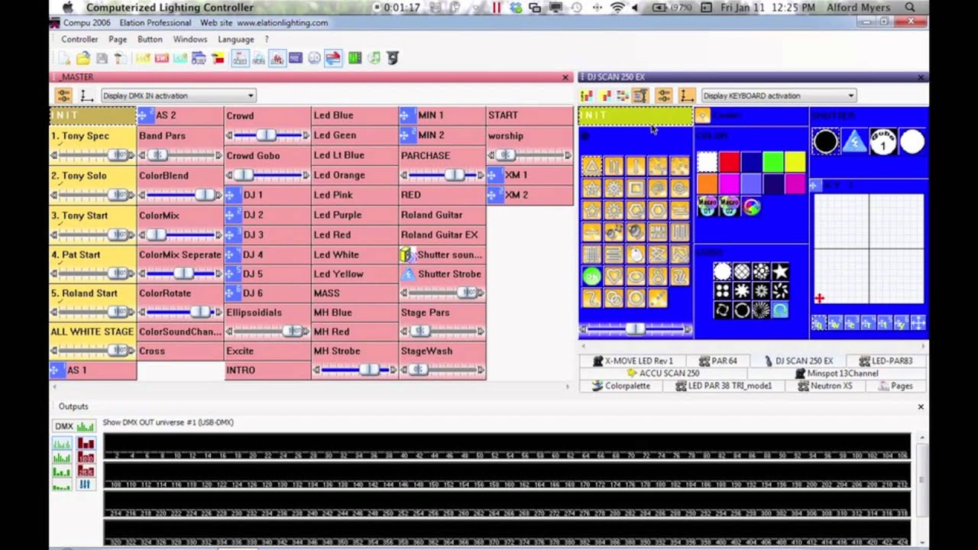Select the Gobo 1 shutter icon
This screenshot has height=550, width=978.
pos(883,141)
